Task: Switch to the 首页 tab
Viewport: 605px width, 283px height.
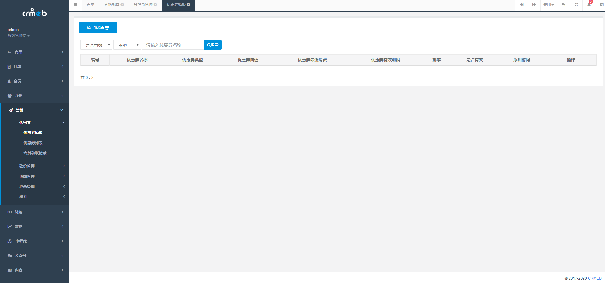Action: (x=91, y=5)
